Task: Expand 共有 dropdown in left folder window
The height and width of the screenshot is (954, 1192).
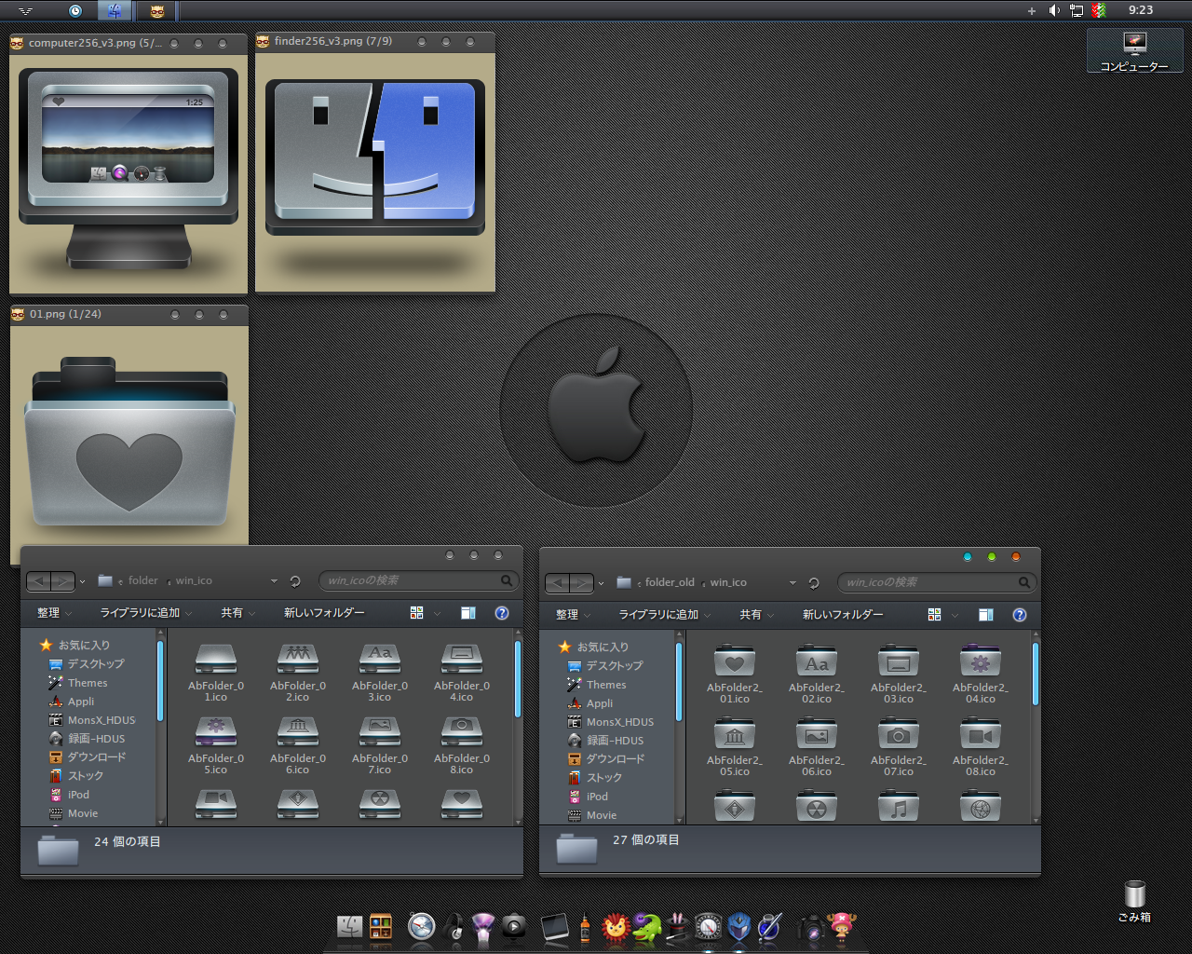Action: pos(237,613)
